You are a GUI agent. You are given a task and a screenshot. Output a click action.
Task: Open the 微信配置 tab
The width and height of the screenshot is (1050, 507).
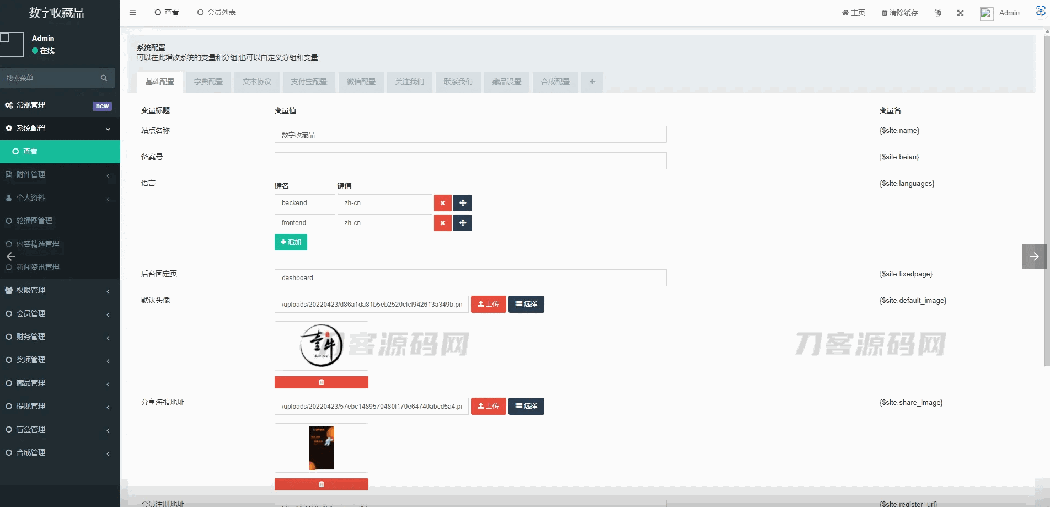pyautogui.click(x=361, y=82)
